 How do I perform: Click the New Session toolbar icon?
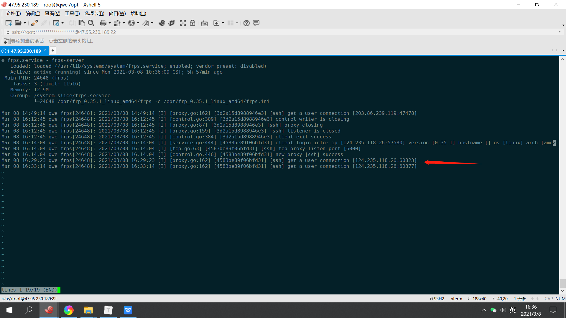[x=8, y=23]
